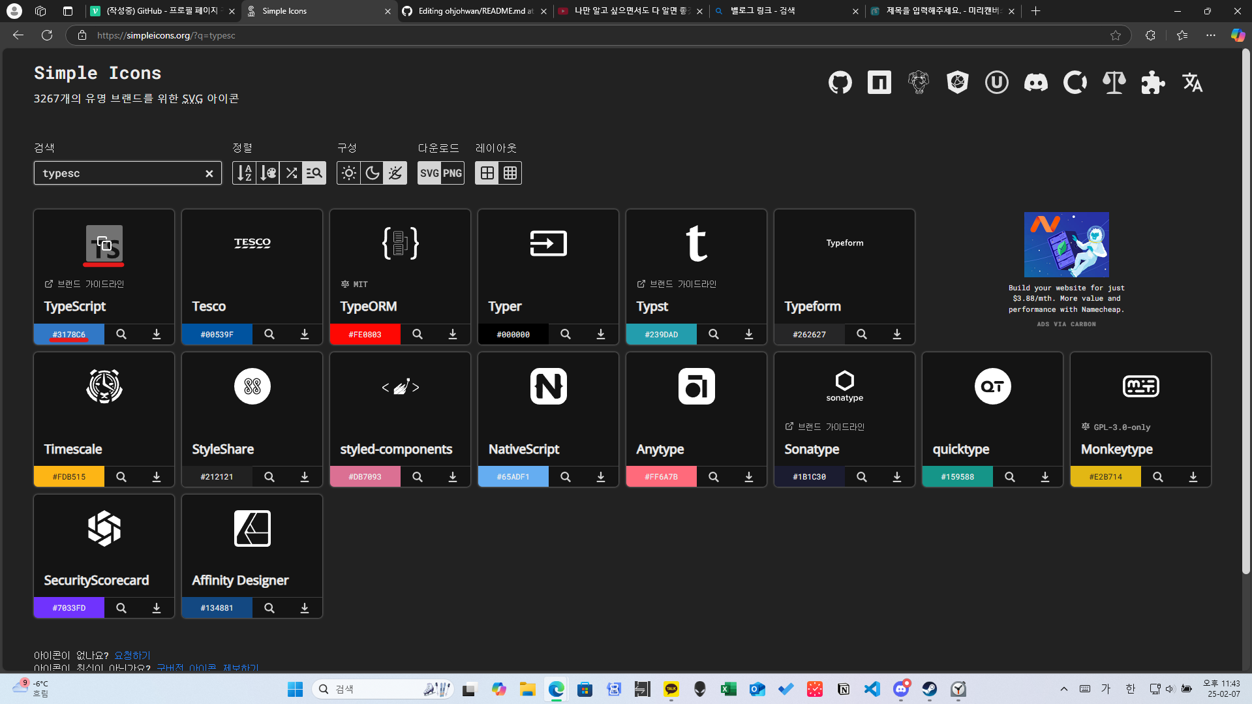The image size is (1252, 704).
Task: Open Steam from the taskbar
Action: pyautogui.click(x=930, y=689)
